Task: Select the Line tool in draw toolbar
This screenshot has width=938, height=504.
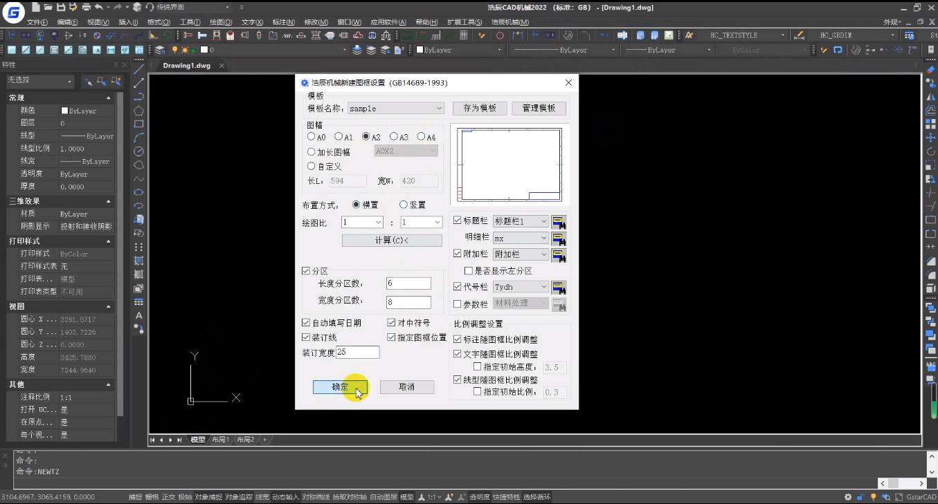Action: (138, 69)
